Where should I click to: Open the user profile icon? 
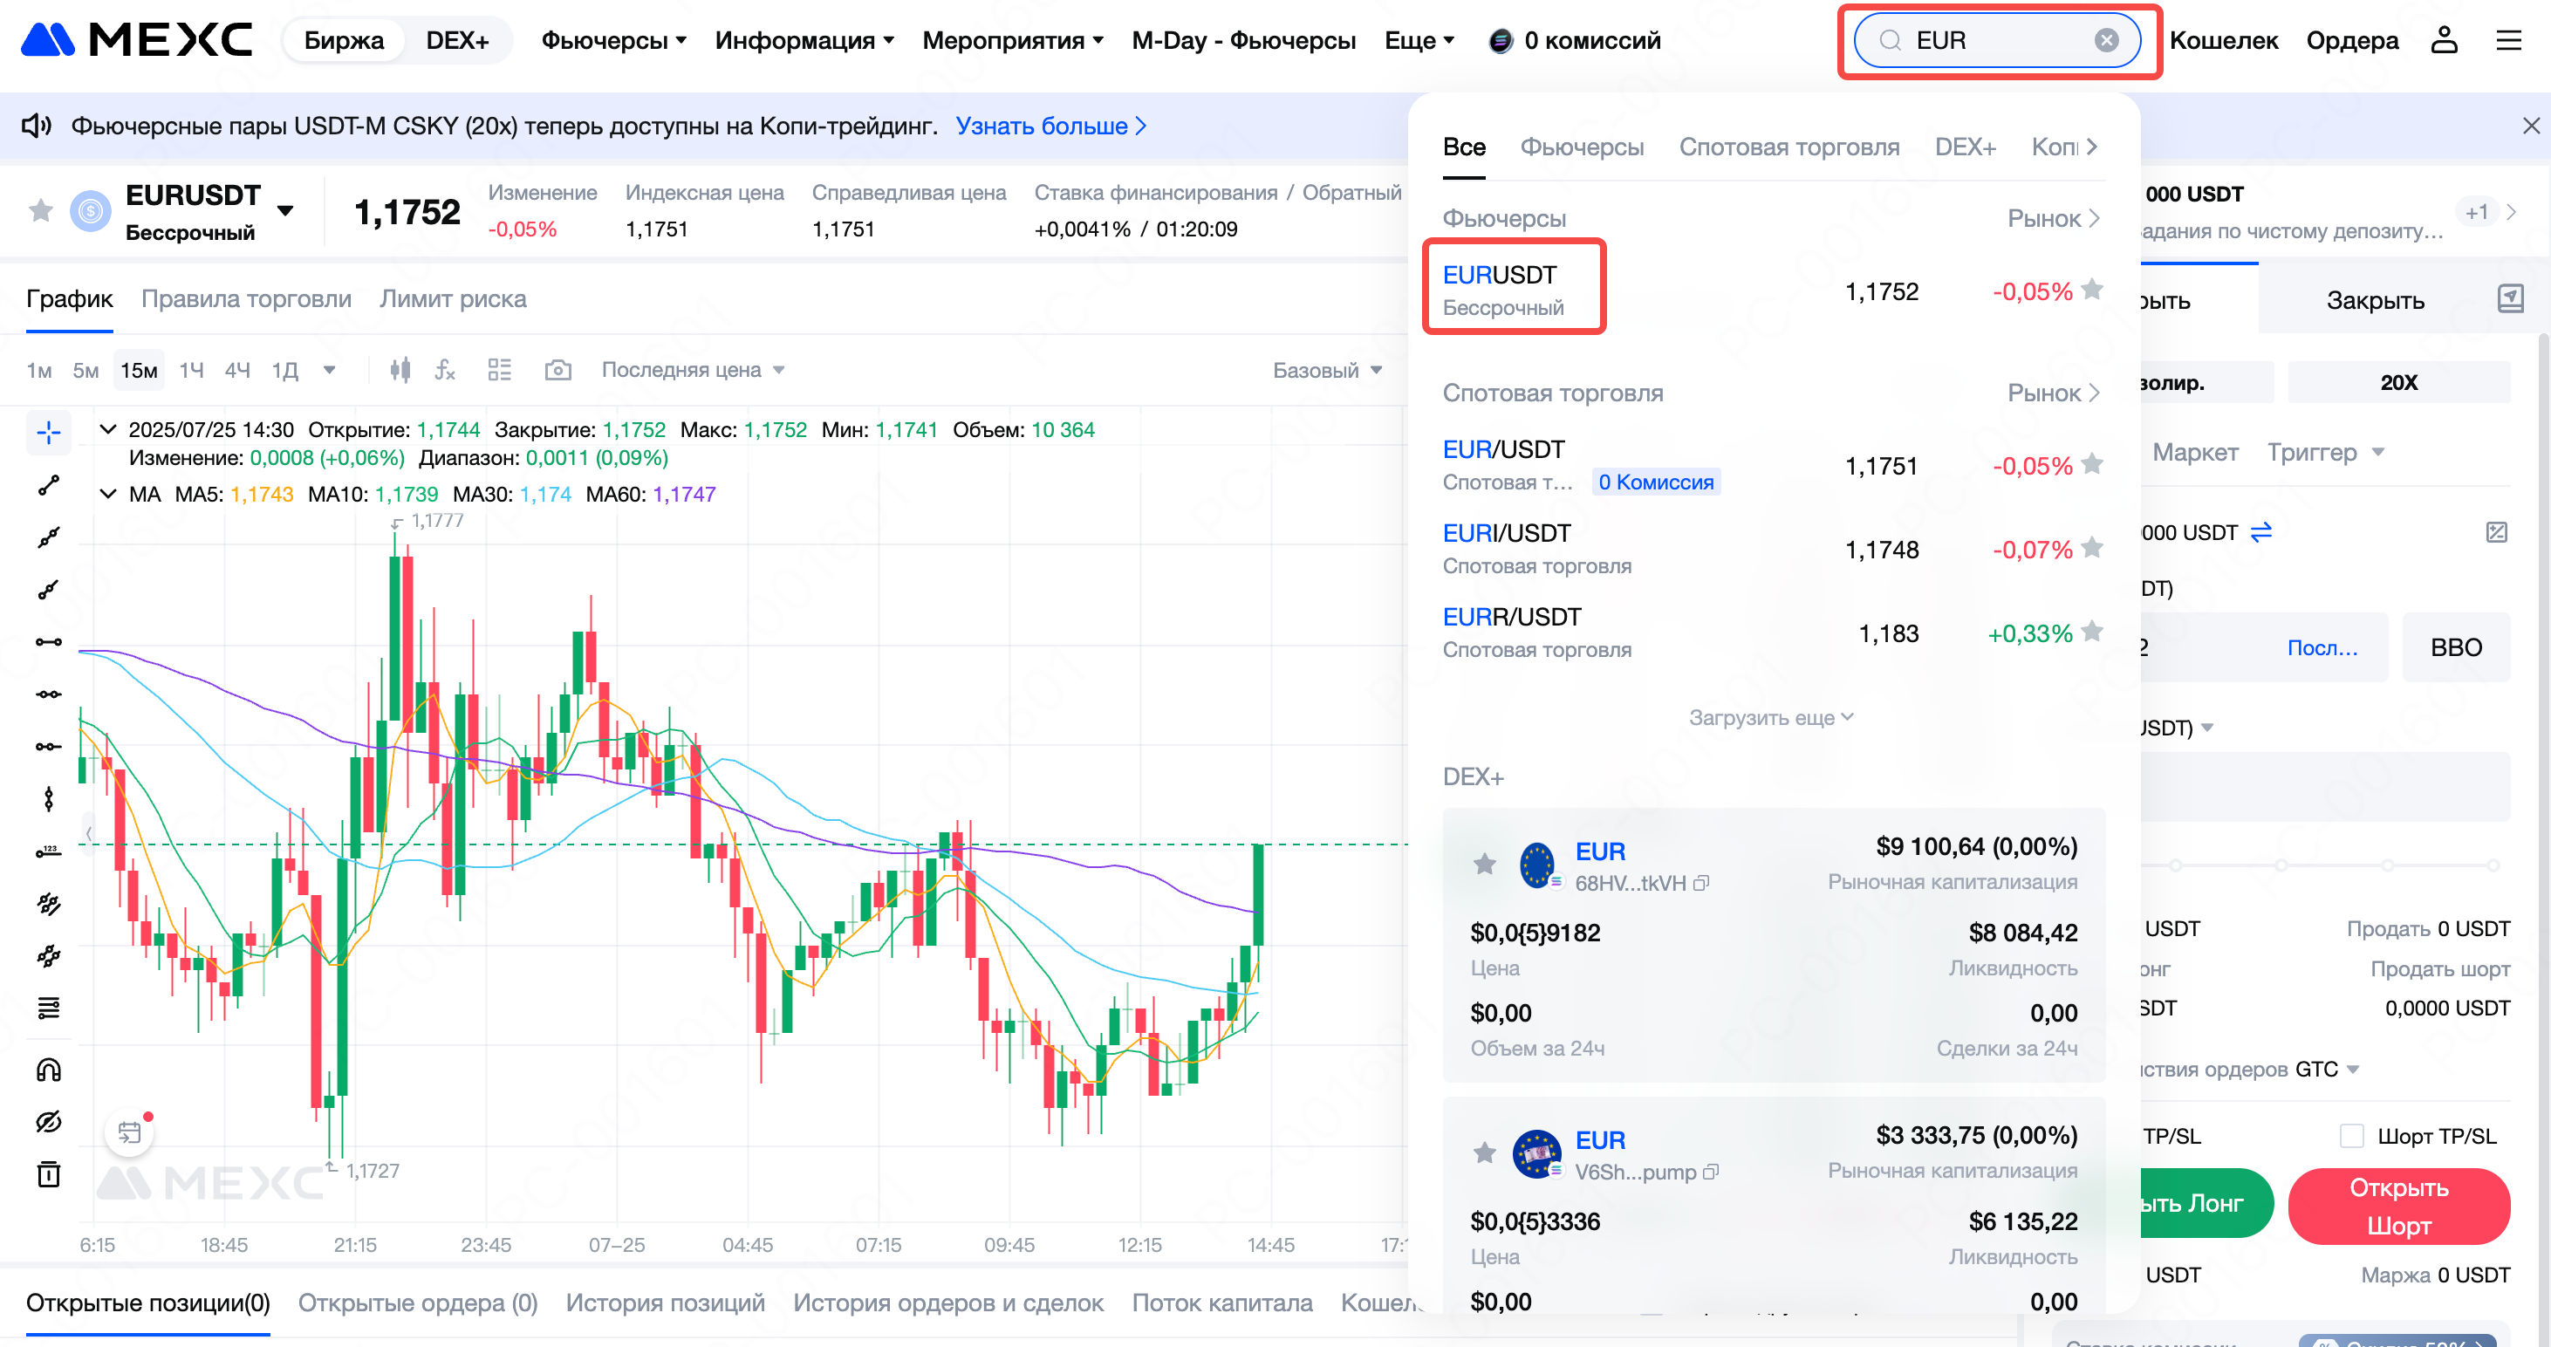click(x=2444, y=39)
